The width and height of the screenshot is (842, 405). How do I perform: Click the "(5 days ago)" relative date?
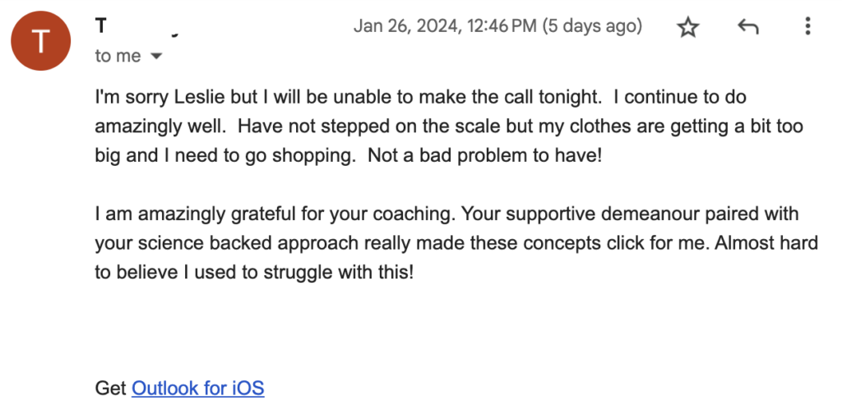click(x=592, y=26)
